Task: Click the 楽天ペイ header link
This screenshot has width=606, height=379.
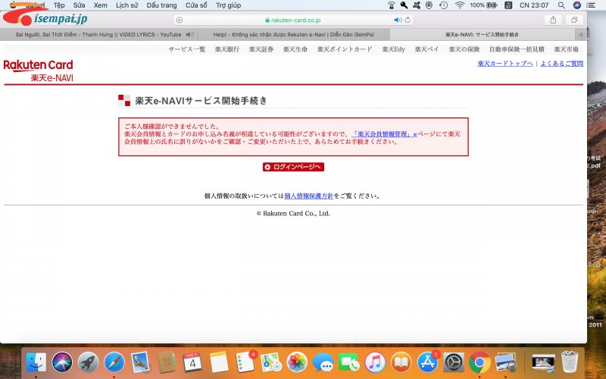Action: tap(426, 49)
